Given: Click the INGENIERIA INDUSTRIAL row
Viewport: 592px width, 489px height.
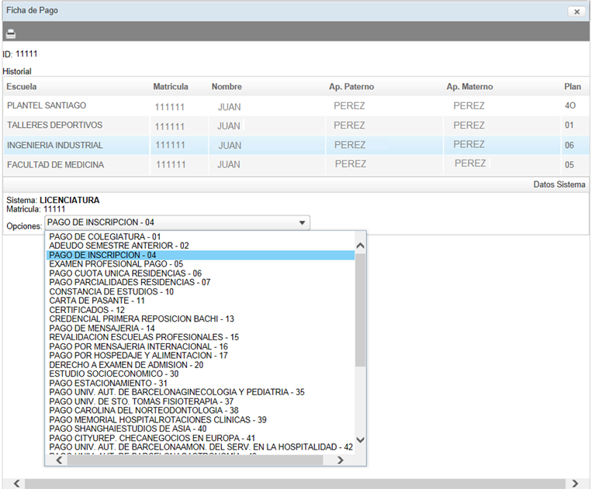Looking at the screenshot, I should click(54, 145).
